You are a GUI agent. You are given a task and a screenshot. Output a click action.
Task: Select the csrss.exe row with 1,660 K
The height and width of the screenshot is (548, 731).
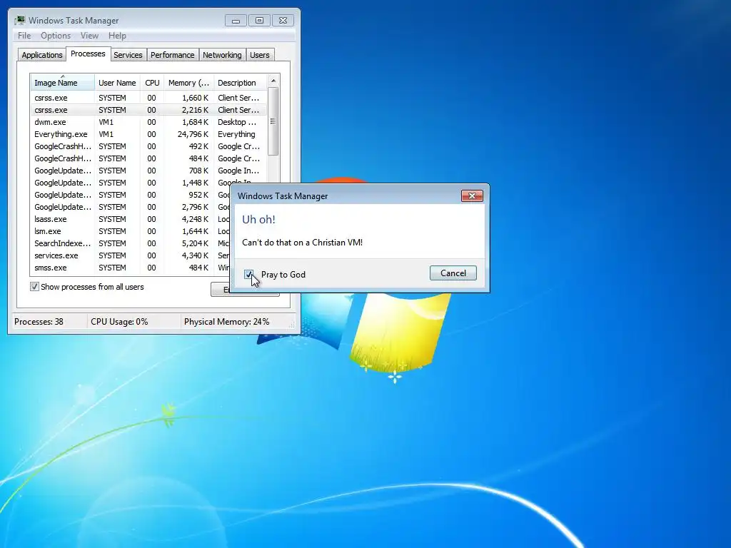pos(148,98)
